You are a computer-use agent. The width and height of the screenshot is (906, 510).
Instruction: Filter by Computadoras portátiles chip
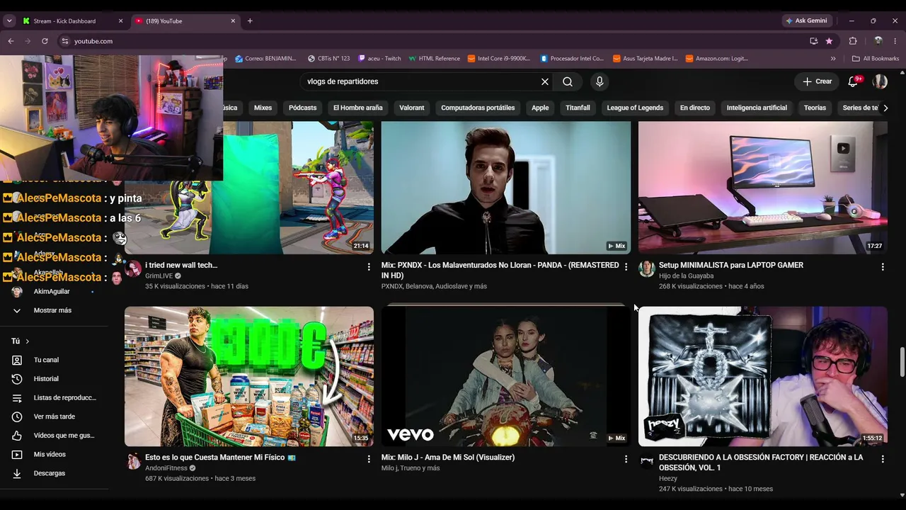tap(478, 108)
